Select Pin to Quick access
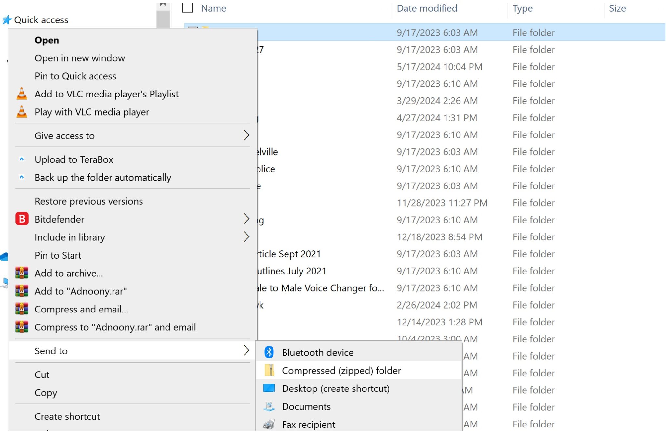This screenshot has width=666, height=433. pos(75,76)
